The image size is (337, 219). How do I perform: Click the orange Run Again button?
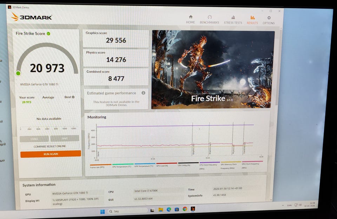[x=51, y=154]
